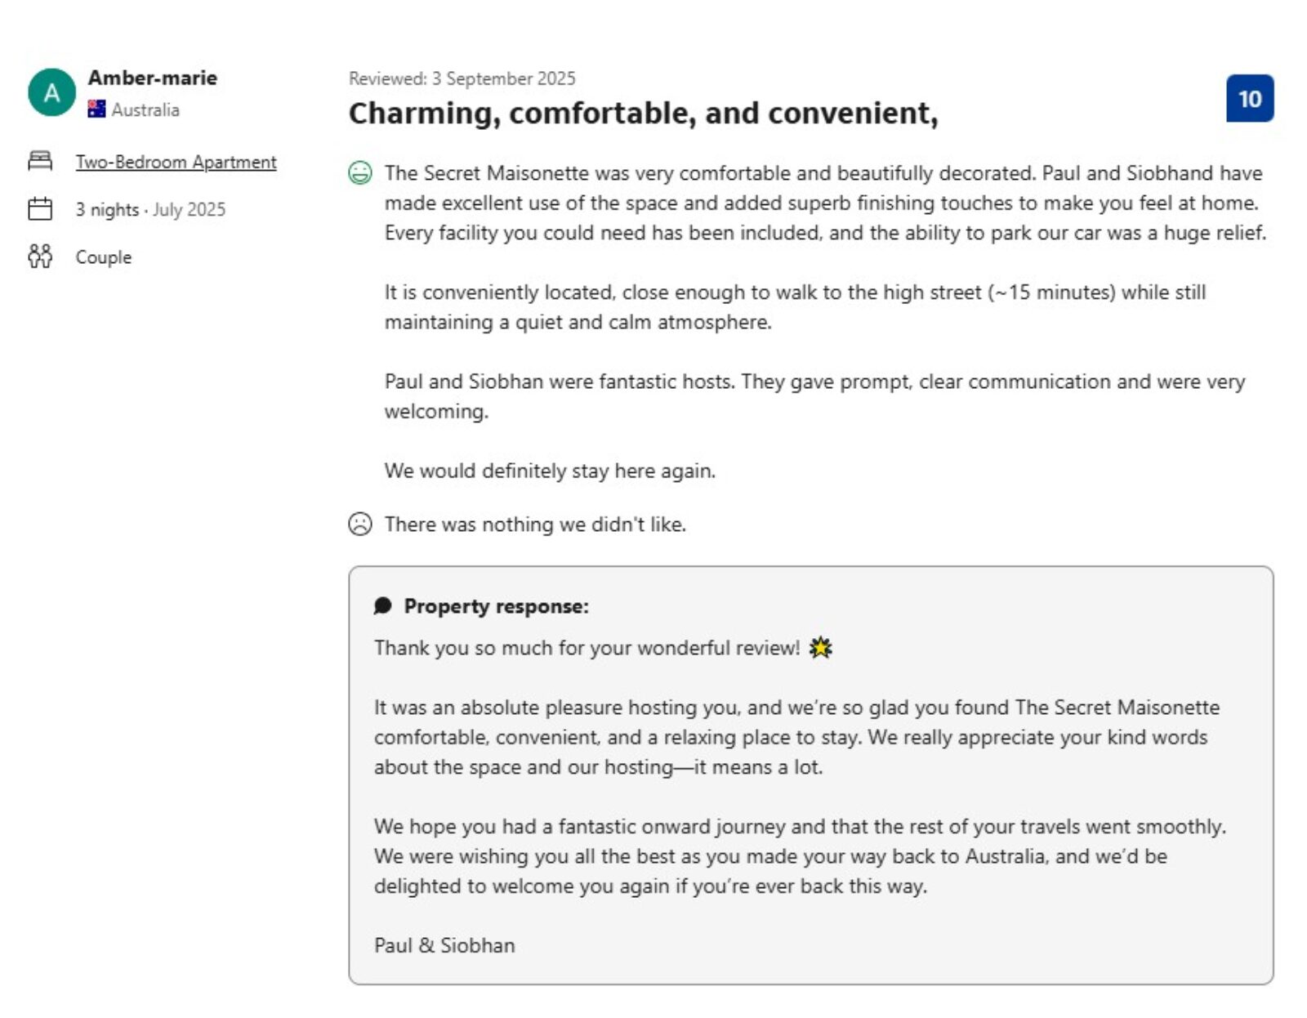Click the Paul & Siobhan signature

(444, 945)
